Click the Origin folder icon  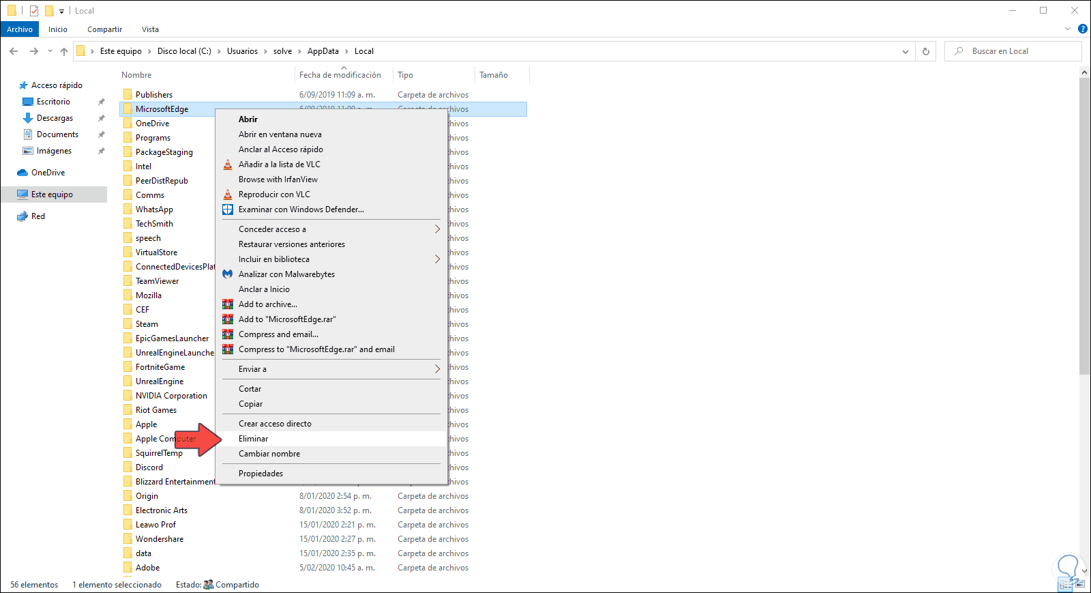pyautogui.click(x=128, y=496)
